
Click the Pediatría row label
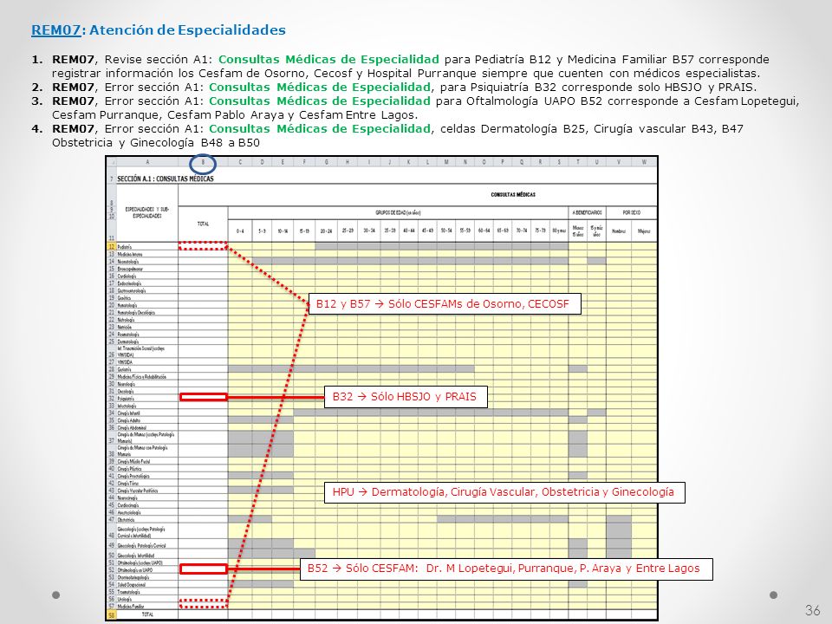point(147,247)
